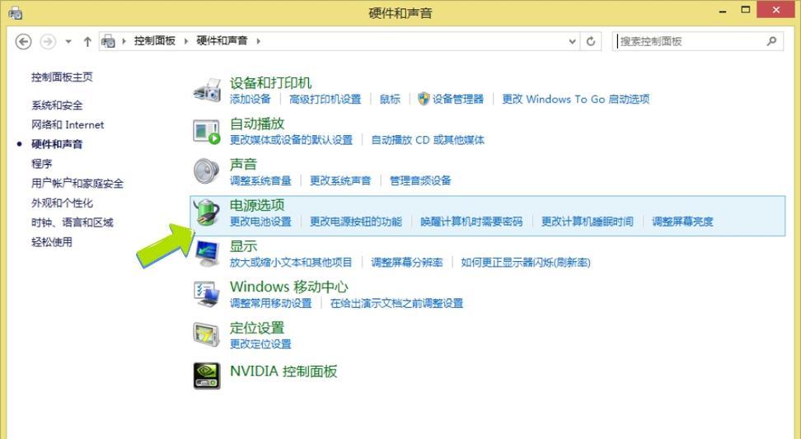Click the 调整屏幕亮度 link

click(x=682, y=222)
